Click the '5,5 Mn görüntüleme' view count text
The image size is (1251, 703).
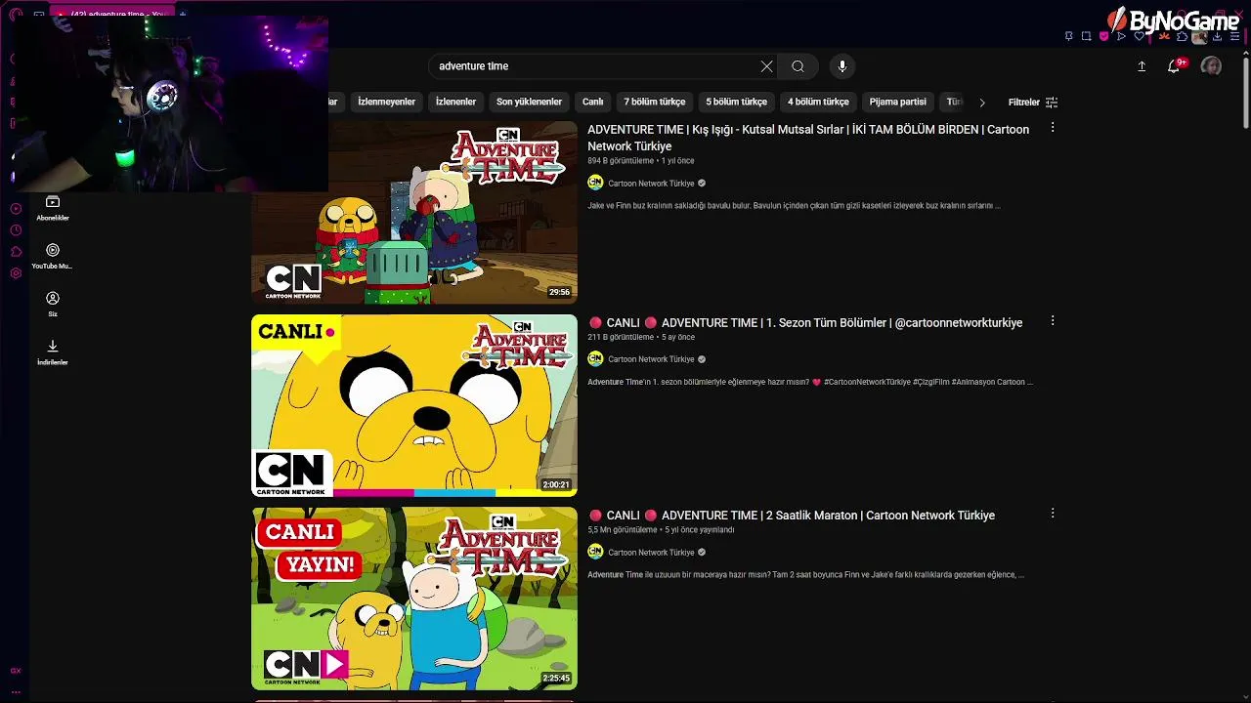click(623, 530)
